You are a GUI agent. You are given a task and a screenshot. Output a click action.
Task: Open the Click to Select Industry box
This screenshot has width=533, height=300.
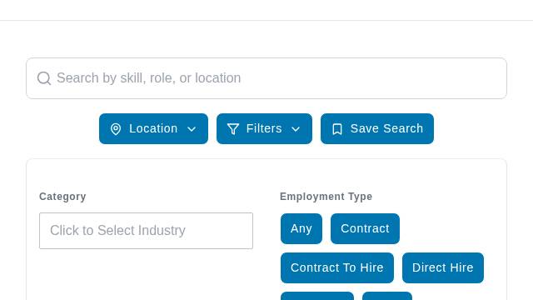coord(147,231)
